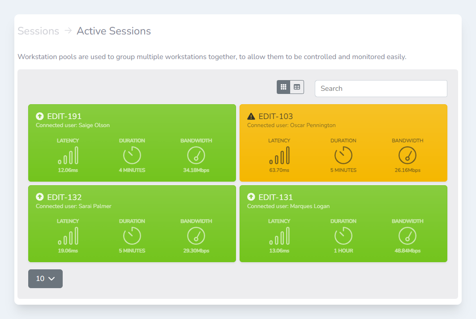This screenshot has width=476, height=319.
Task: Switch to table list view layout
Action: (x=297, y=87)
